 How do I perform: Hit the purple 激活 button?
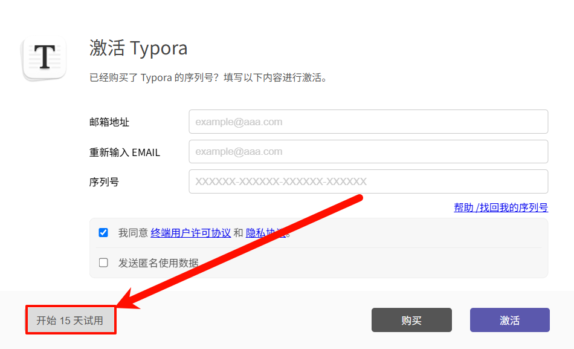[509, 320]
